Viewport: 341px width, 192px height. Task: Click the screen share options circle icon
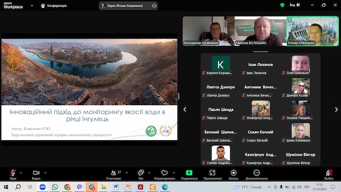coord(154,6)
